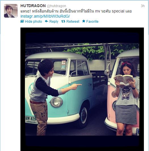The height and width of the screenshot is (151, 149).
Task: Favorite this tweet via text label
Action: pyautogui.click(x=92, y=22)
